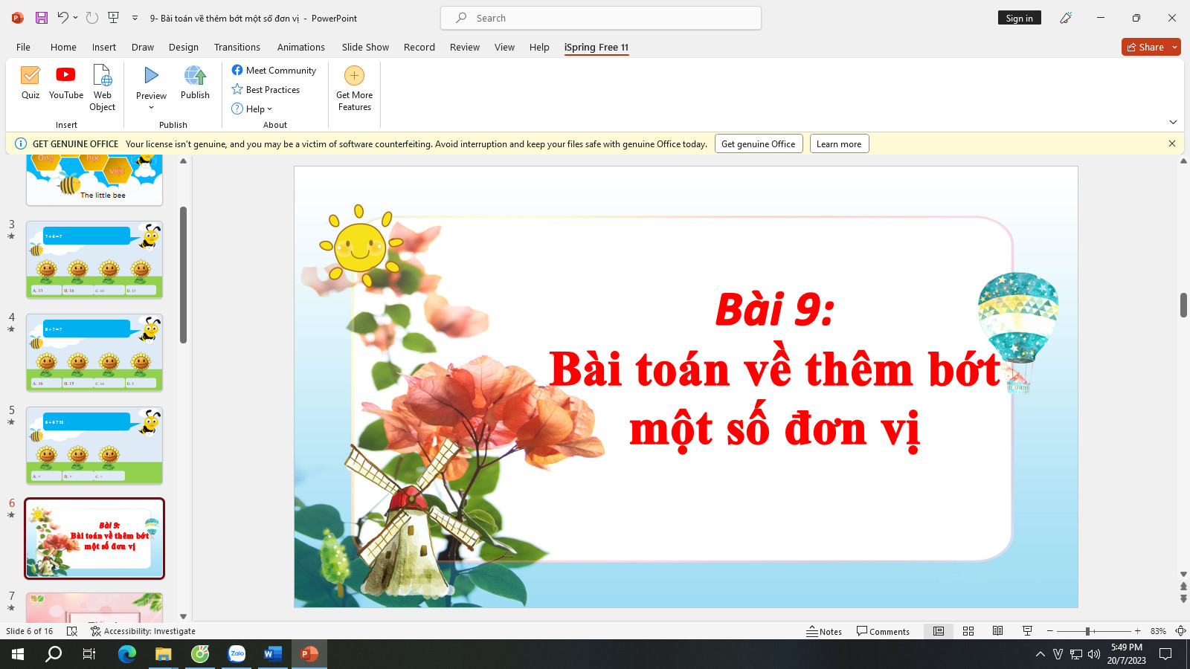1190x669 pixels.
Task: Toggle the Comments pane
Action: pyautogui.click(x=883, y=631)
